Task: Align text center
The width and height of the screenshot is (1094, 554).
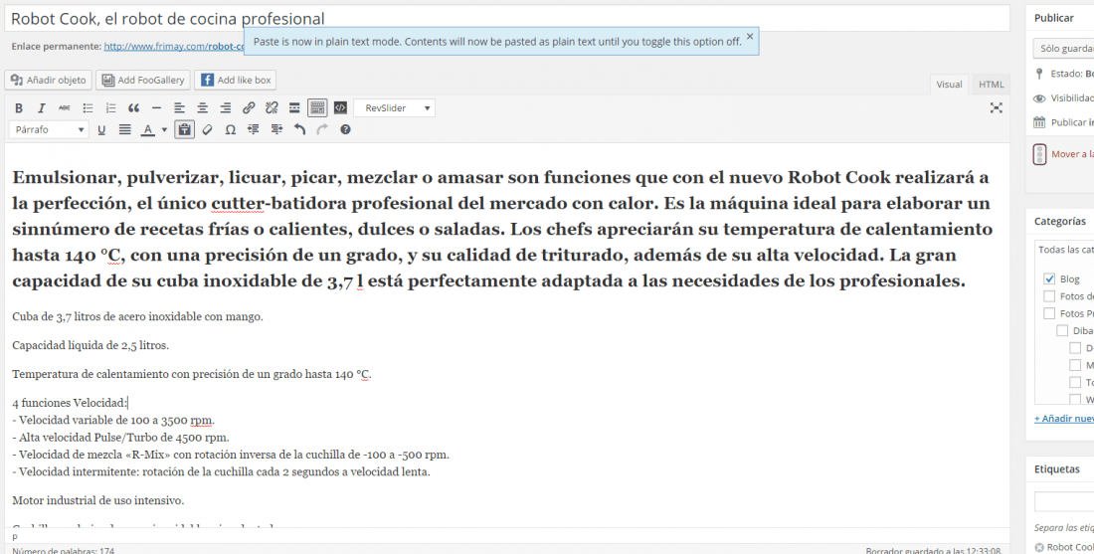Action: [x=202, y=108]
